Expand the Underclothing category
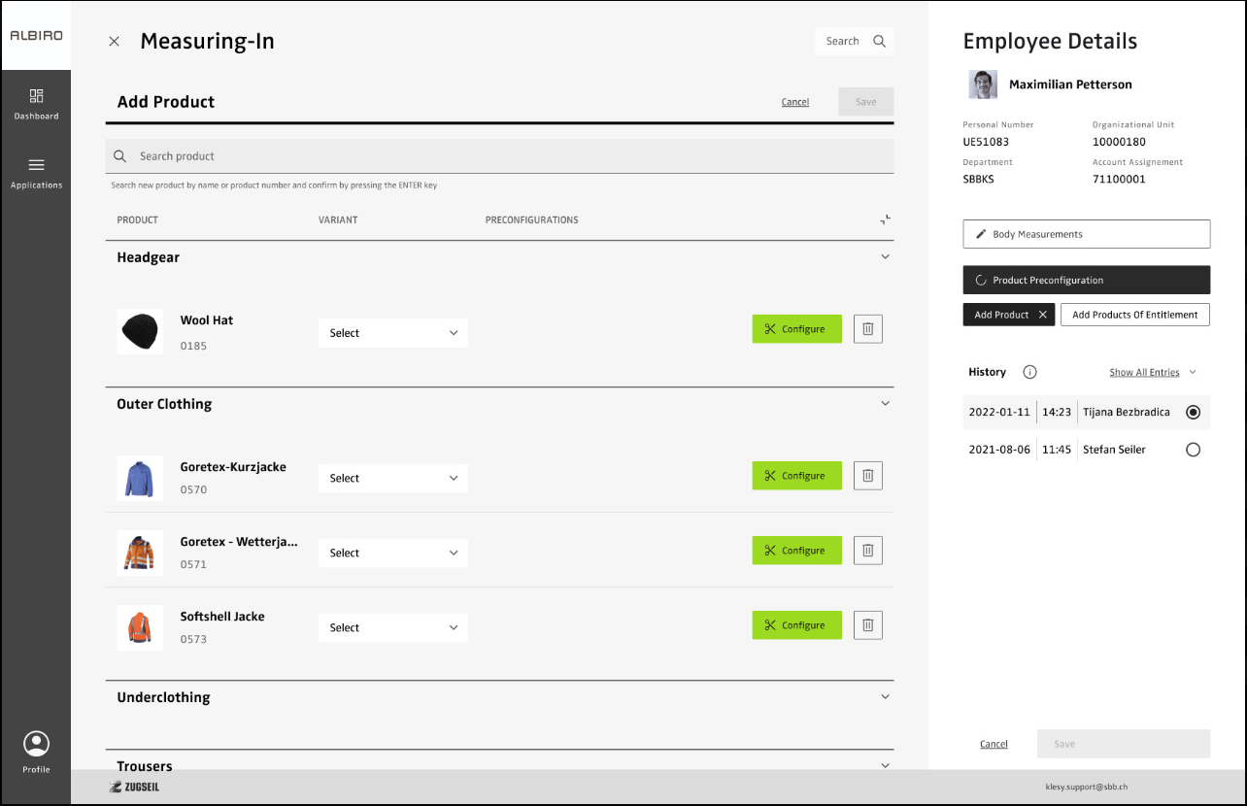 tap(885, 697)
